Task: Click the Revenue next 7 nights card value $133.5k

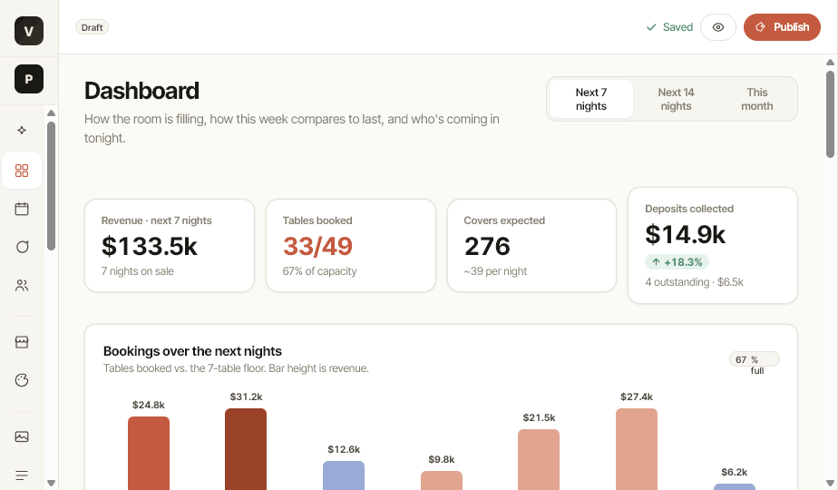Action: [x=150, y=246]
